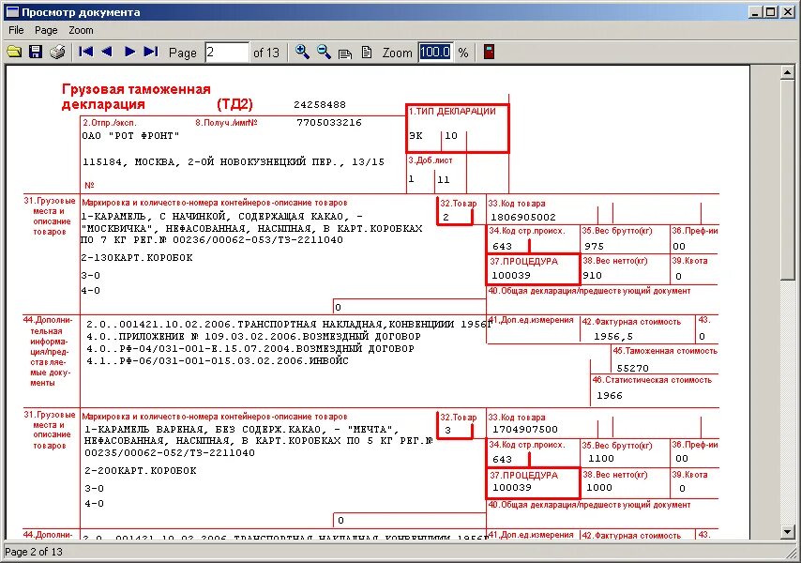Click the vertical scrollbar up arrow

pos(787,73)
